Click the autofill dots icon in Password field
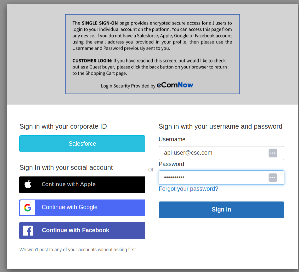This screenshot has height=272, width=299. click(x=273, y=177)
